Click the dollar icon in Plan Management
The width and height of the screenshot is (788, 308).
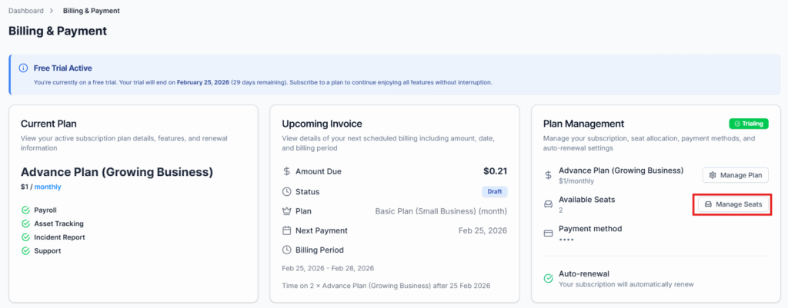click(x=548, y=175)
